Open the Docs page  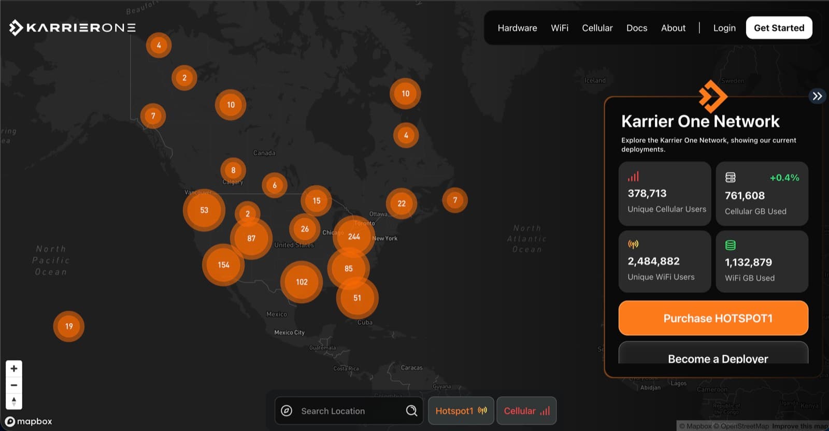(x=637, y=28)
